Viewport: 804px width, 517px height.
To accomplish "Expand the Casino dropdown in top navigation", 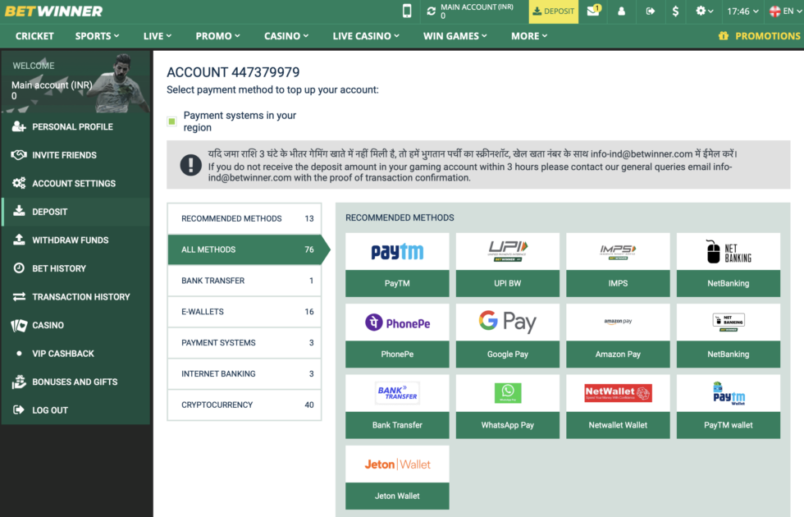I will [286, 36].
